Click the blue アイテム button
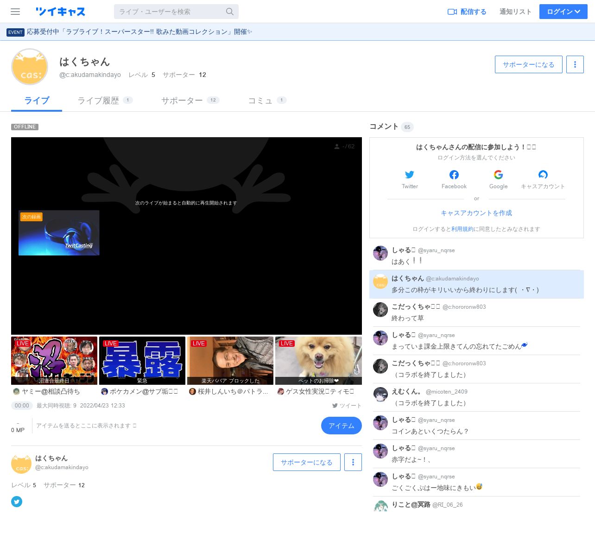The height and width of the screenshot is (541, 595). (342, 426)
